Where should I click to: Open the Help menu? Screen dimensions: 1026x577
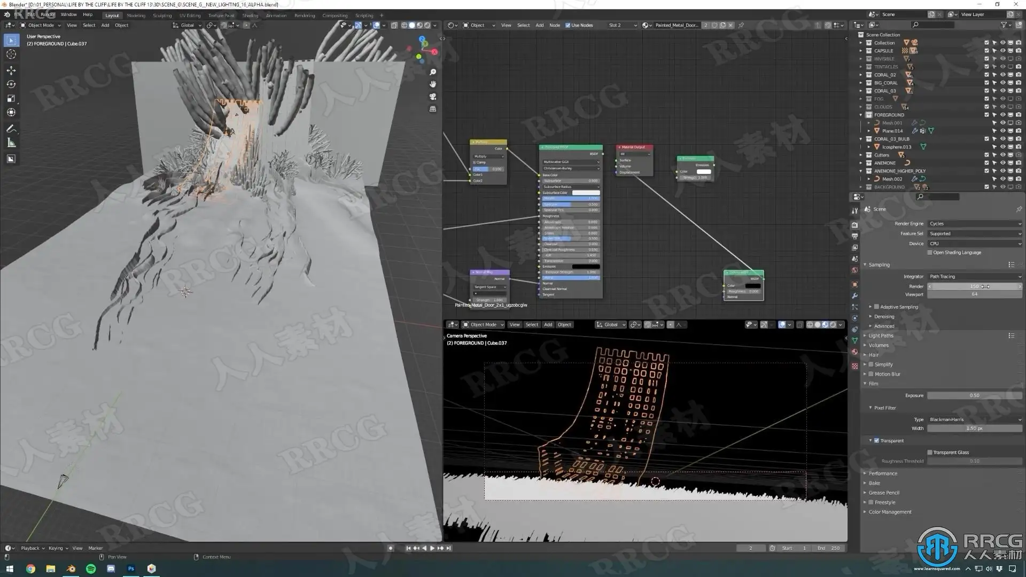(x=88, y=15)
